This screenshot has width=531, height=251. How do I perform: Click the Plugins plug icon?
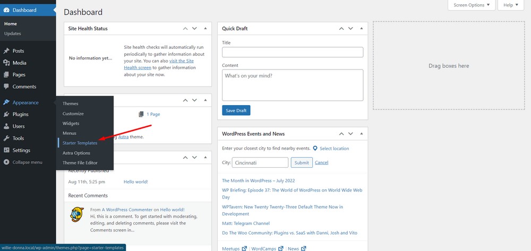6,114
